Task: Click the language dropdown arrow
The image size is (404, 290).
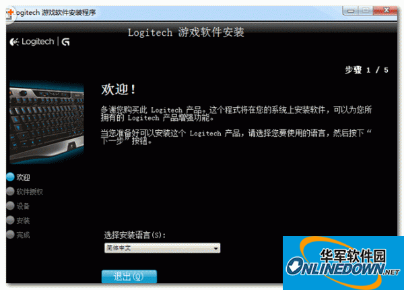Action: click(215, 248)
